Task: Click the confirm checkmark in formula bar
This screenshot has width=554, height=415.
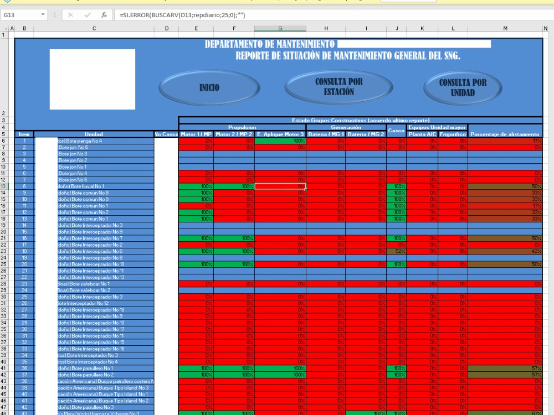Action: click(88, 15)
